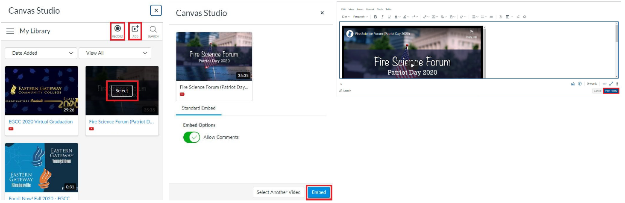The height and width of the screenshot is (203, 625).
Task: Open the 12pt font size dropdown
Action: (346, 17)
